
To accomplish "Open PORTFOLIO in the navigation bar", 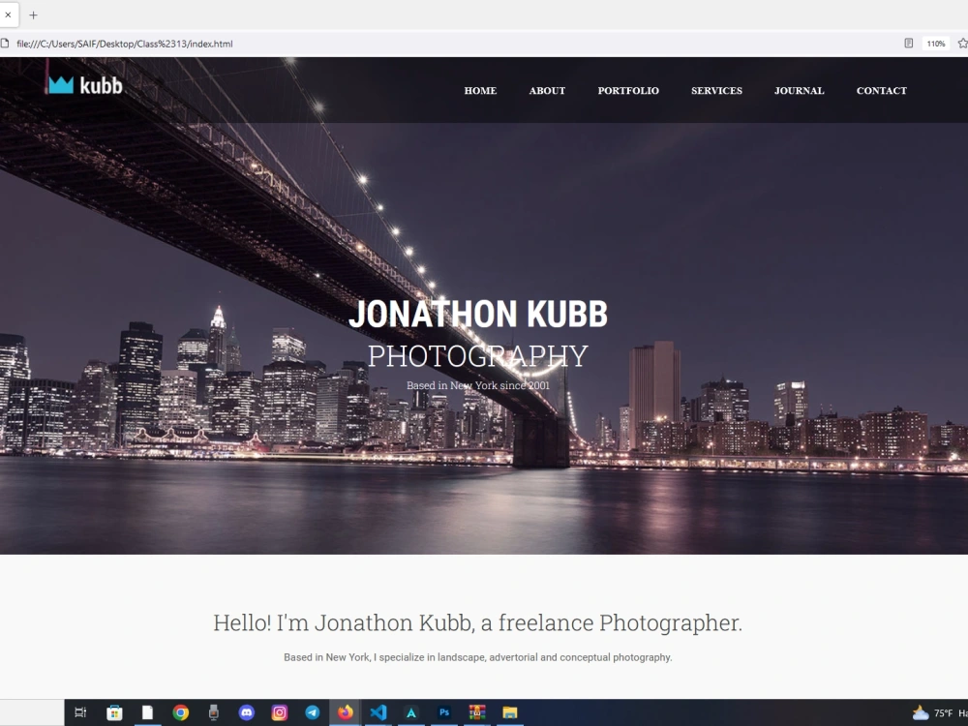I will tap(628, 91).
